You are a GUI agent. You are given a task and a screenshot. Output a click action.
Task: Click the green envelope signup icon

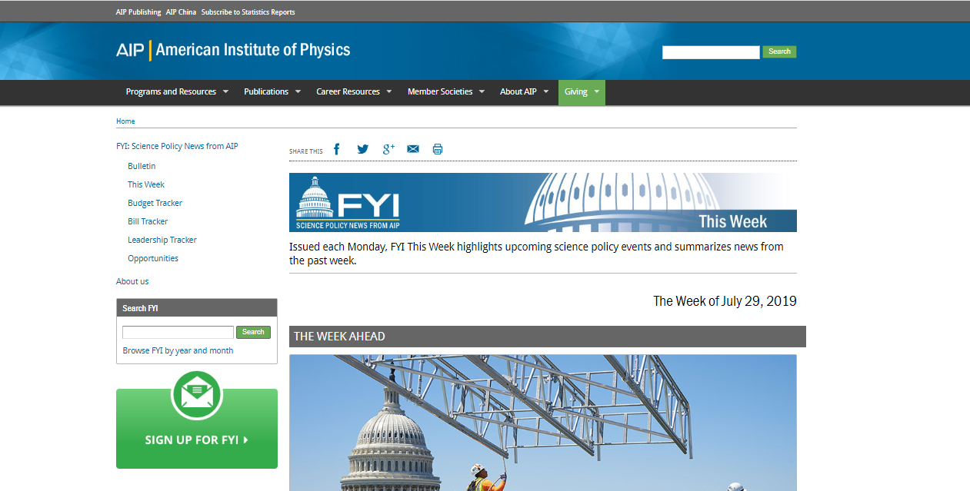coord(197,395)
